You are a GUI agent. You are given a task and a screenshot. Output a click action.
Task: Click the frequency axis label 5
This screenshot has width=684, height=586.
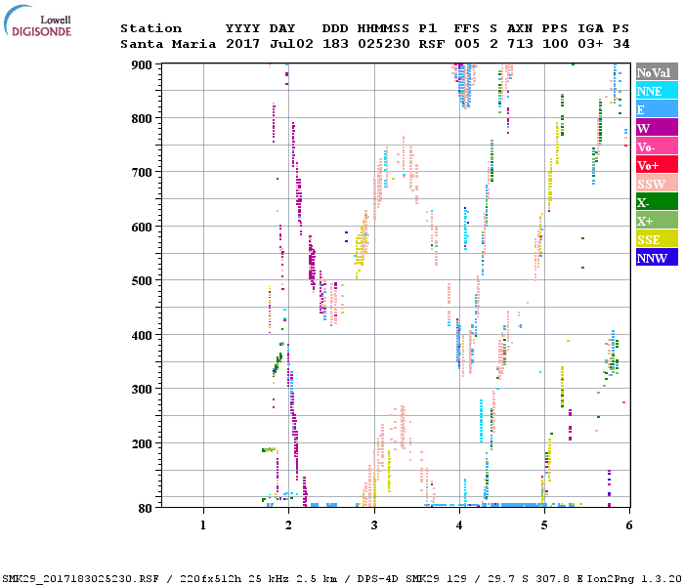pos(544,525)
